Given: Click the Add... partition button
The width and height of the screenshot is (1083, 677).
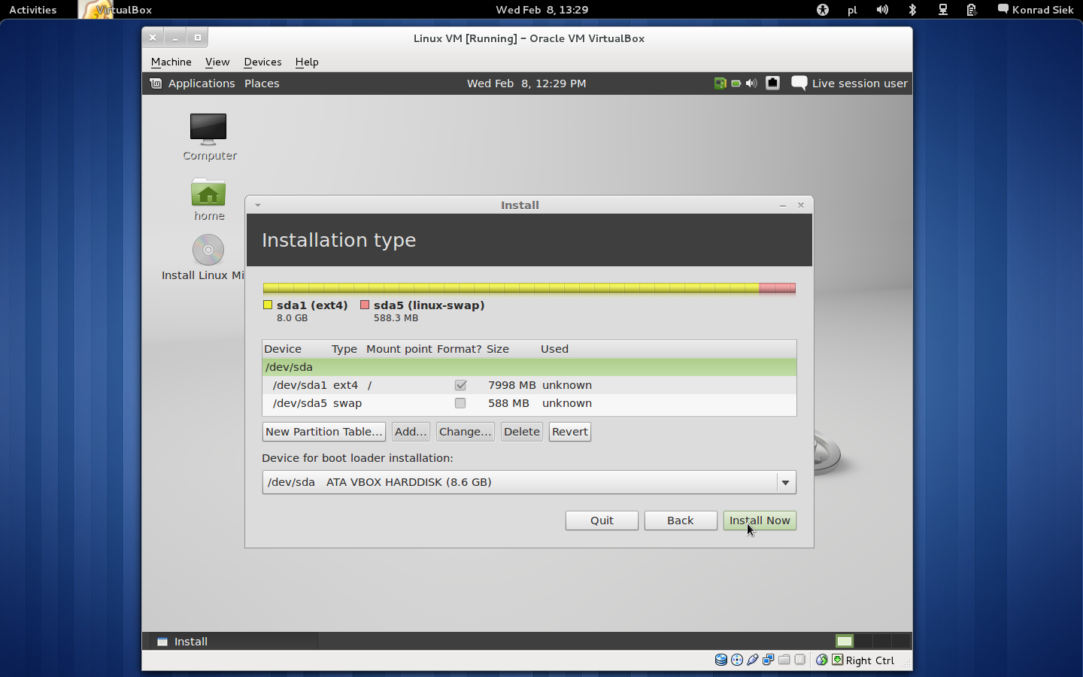Looking at the screenshot, I should pos(411,432).
